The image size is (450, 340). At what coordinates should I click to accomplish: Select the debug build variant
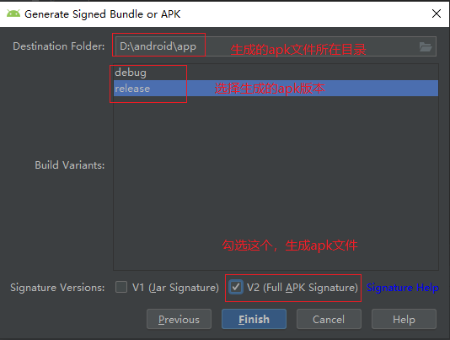point(276,73)
